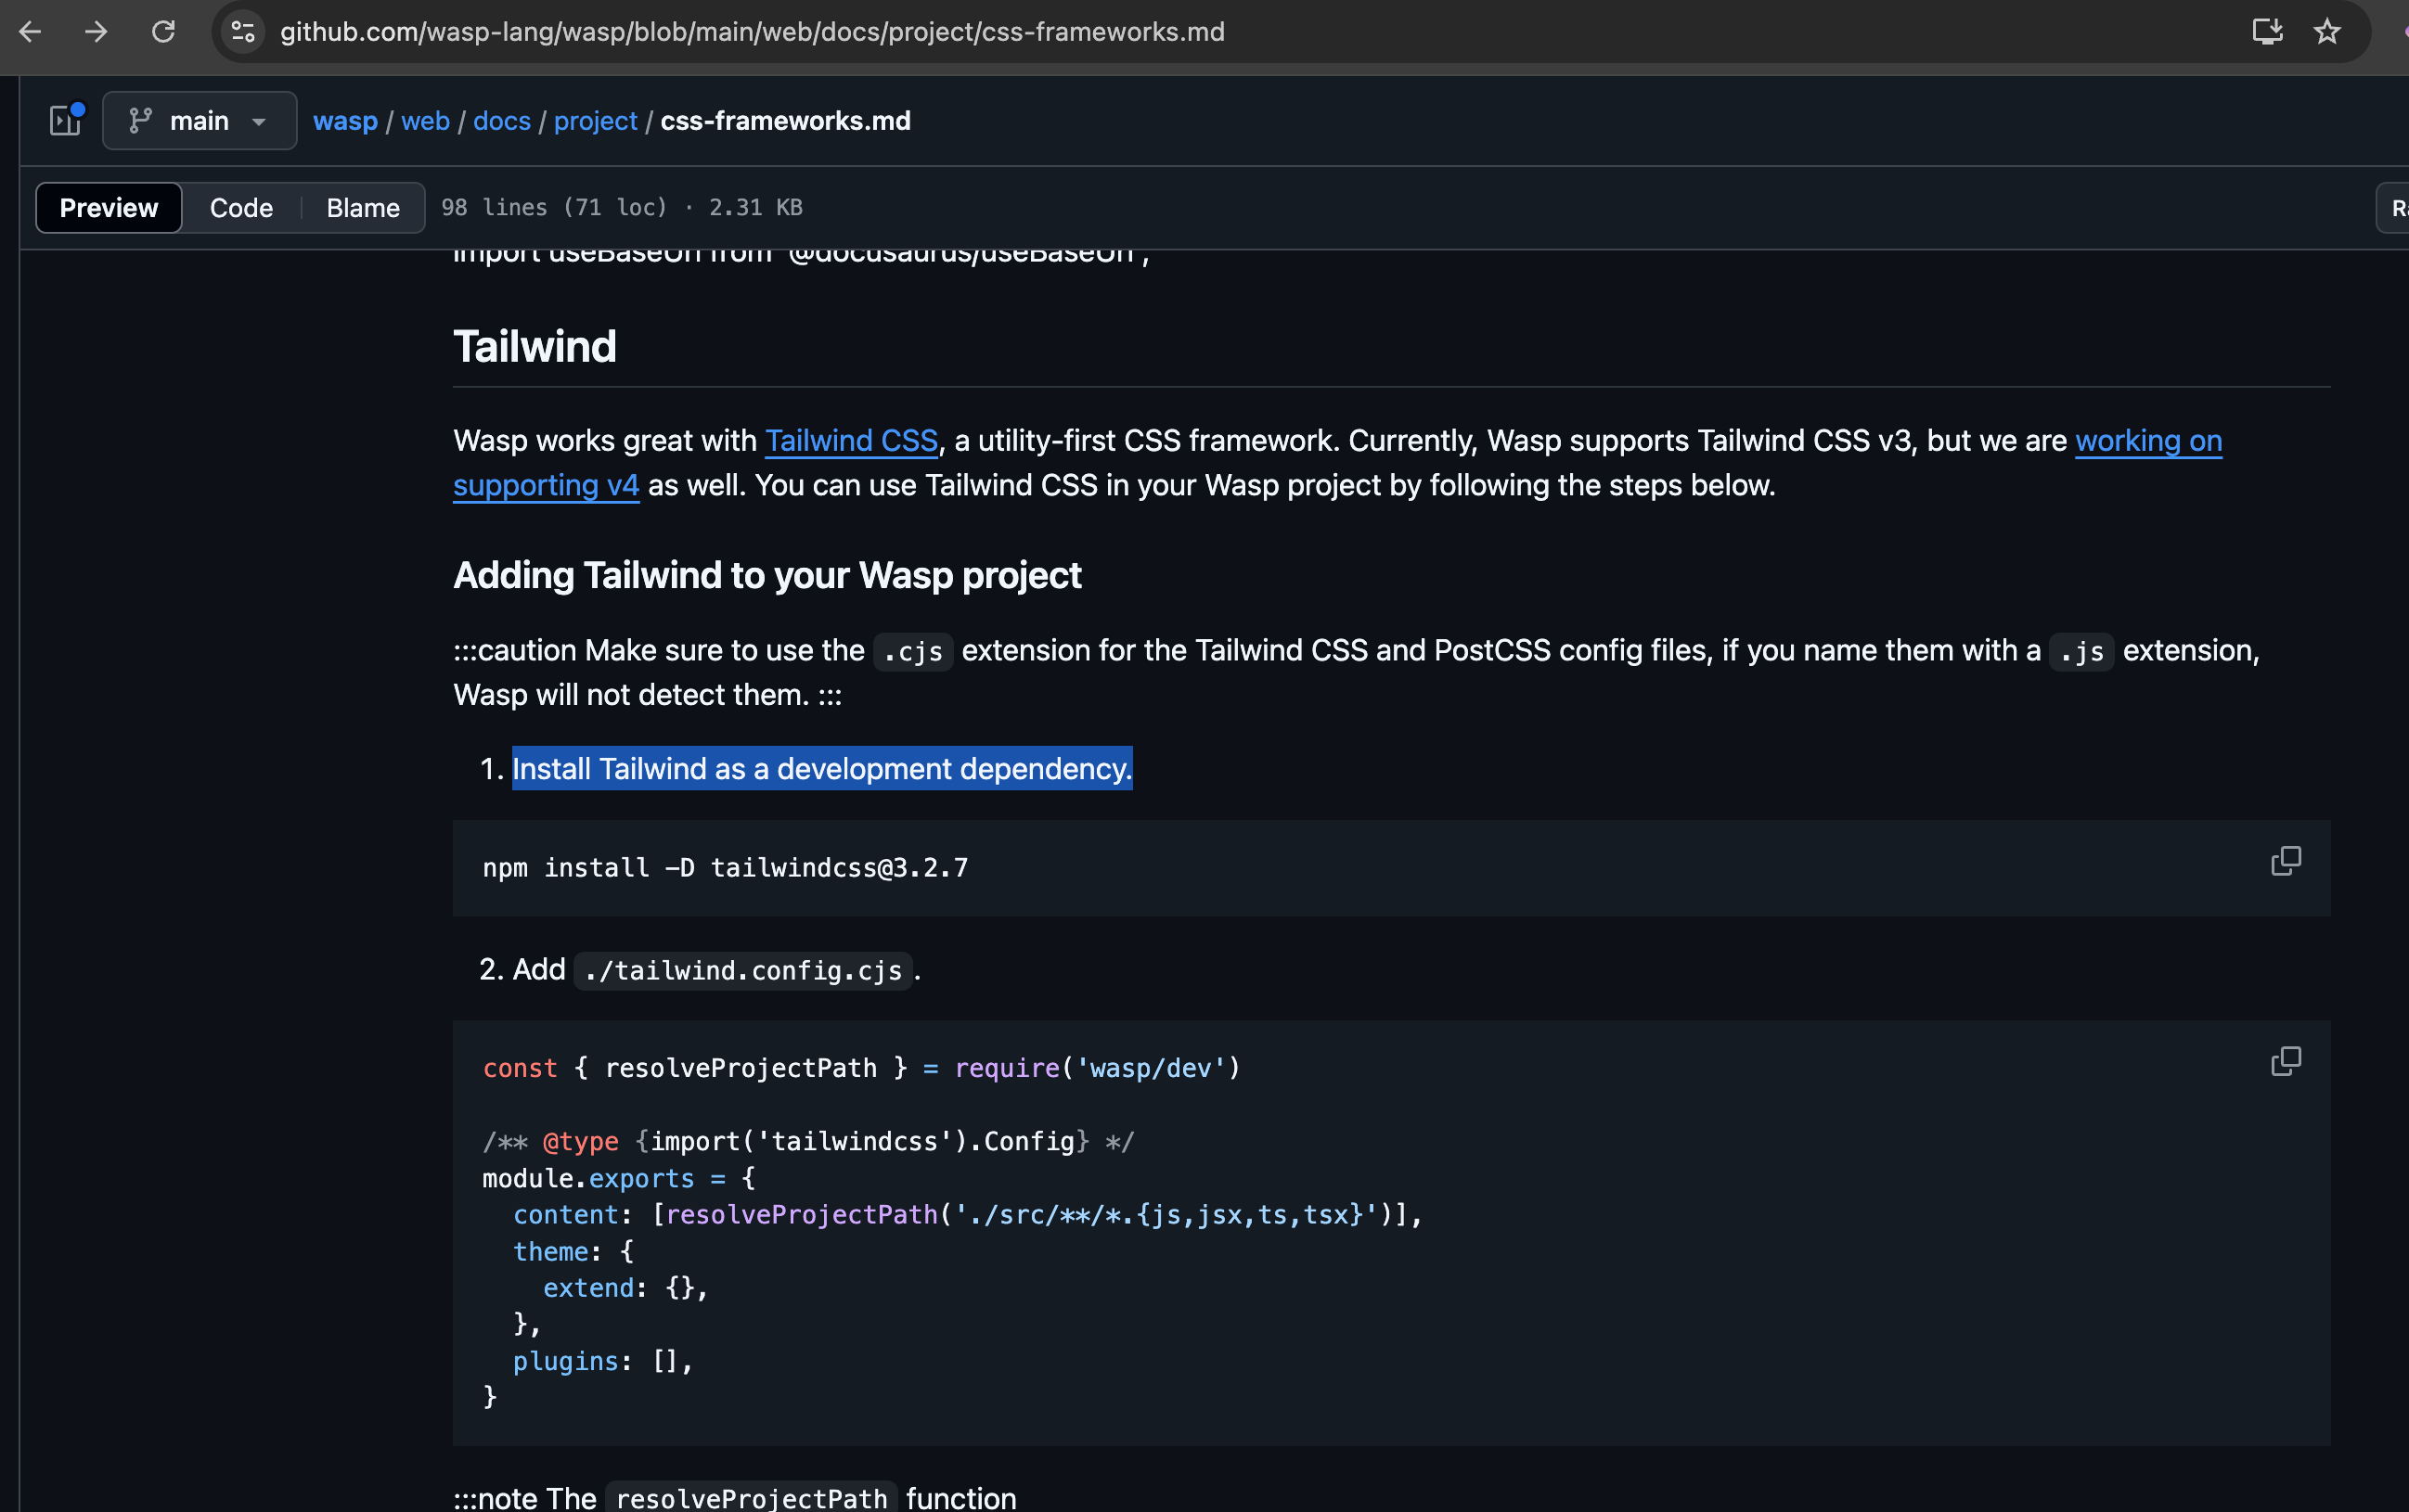Click the @type import tailwindcss comment line
Image resolution: width=2409 pixels, height=1512 pixels.
pos(808,1142)
